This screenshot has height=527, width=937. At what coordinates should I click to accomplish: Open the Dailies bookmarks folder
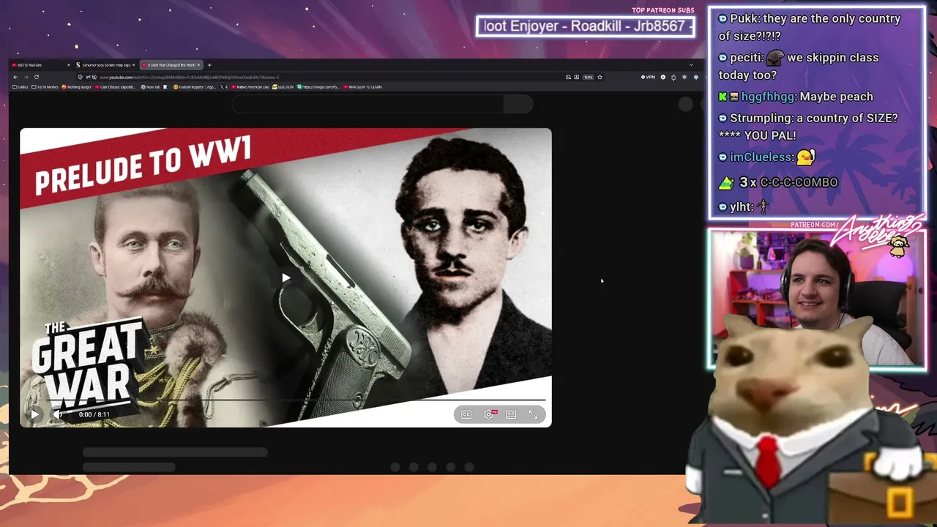(20, 87)
